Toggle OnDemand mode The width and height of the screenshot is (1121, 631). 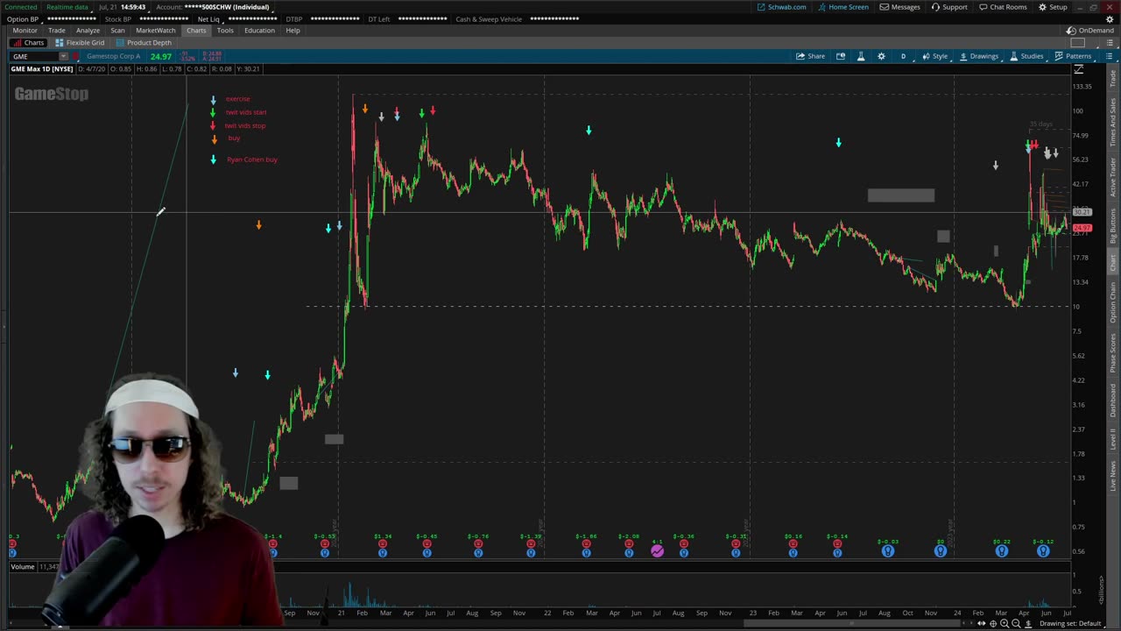(x=1090, y=31)
